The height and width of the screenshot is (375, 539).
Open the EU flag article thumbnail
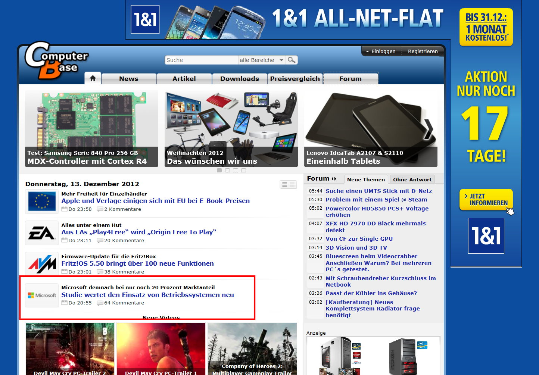coord(42,201)
